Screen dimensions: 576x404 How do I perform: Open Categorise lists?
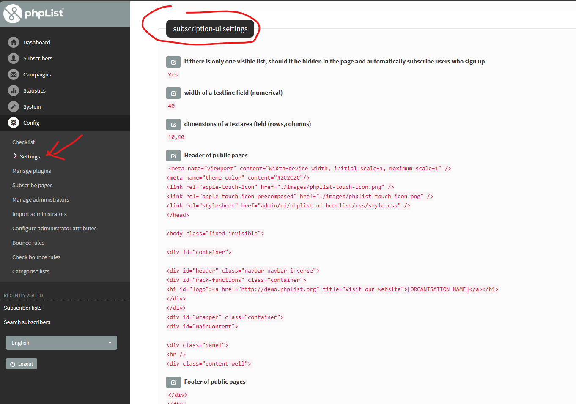coord(31,271)
